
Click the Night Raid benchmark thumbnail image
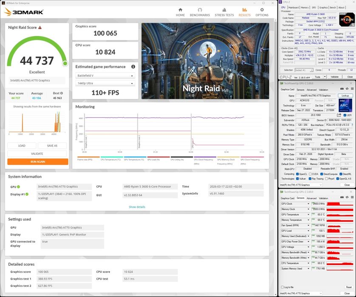point(205,61)
